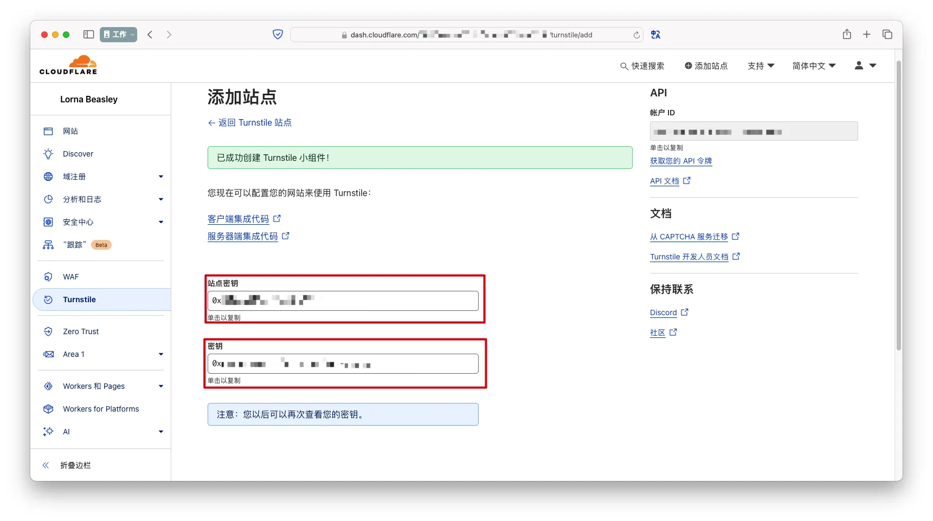The width and height of the screenshot is (933, 521).
Task: Click 快速搜索 in the header
Action: pyautogui.click(x=642, y=66)
